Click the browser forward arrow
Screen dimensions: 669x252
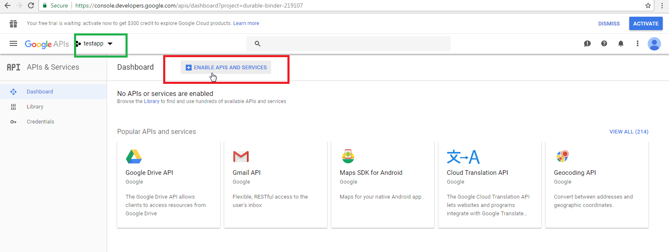(19, 5)
